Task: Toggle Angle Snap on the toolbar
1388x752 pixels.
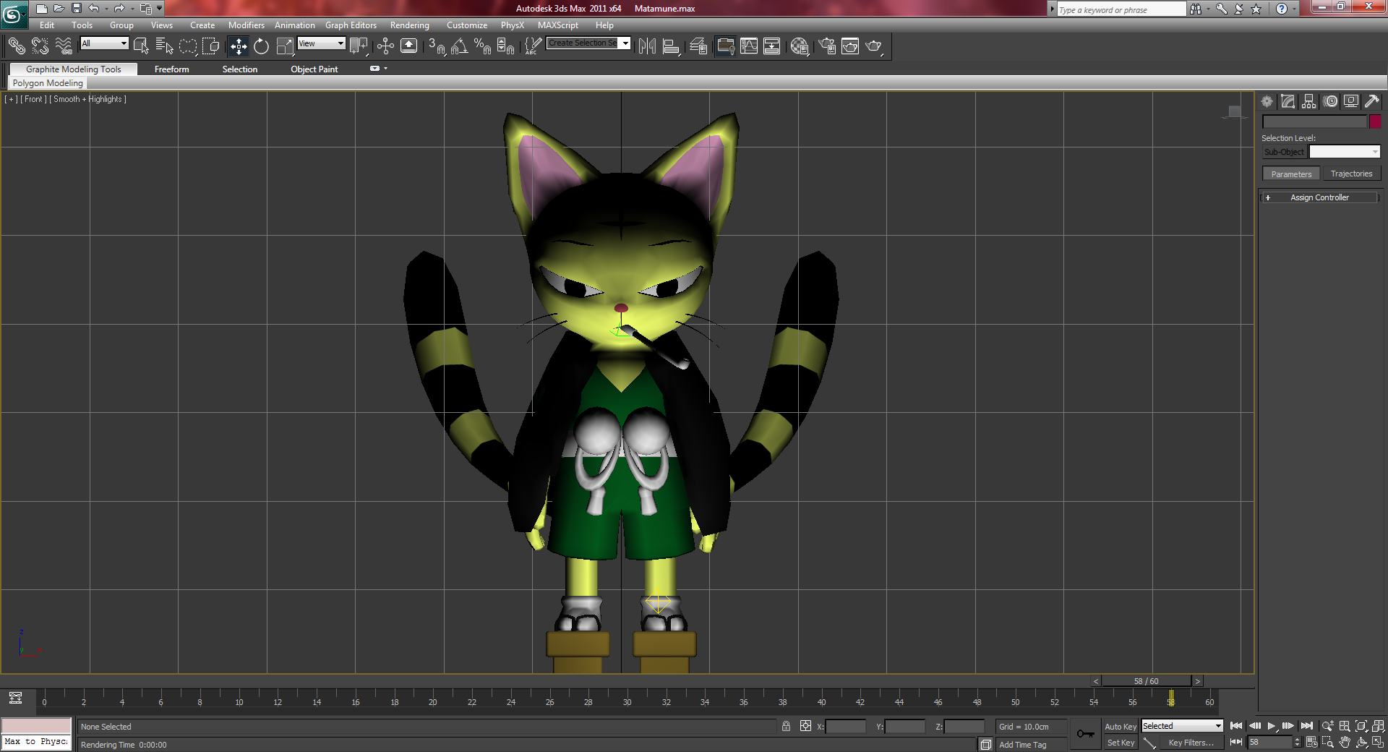Action: [459, 47]
